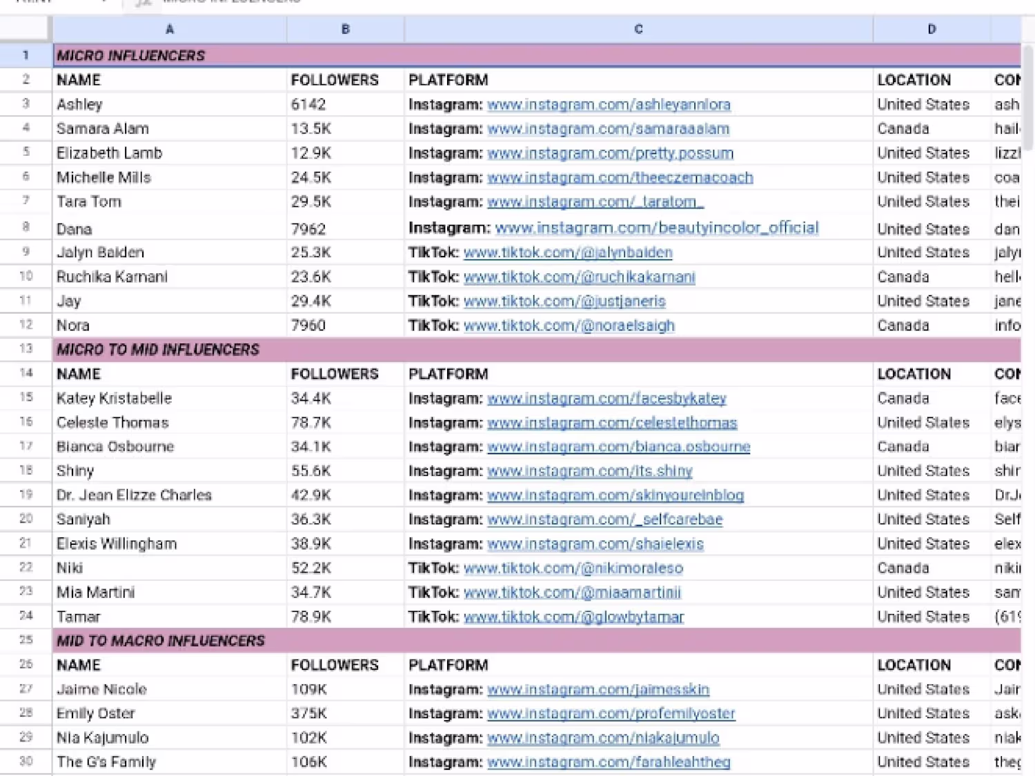Screen dimensions: 1035x776
Task: Select row 25 header
Action: (x=26, y=640)
